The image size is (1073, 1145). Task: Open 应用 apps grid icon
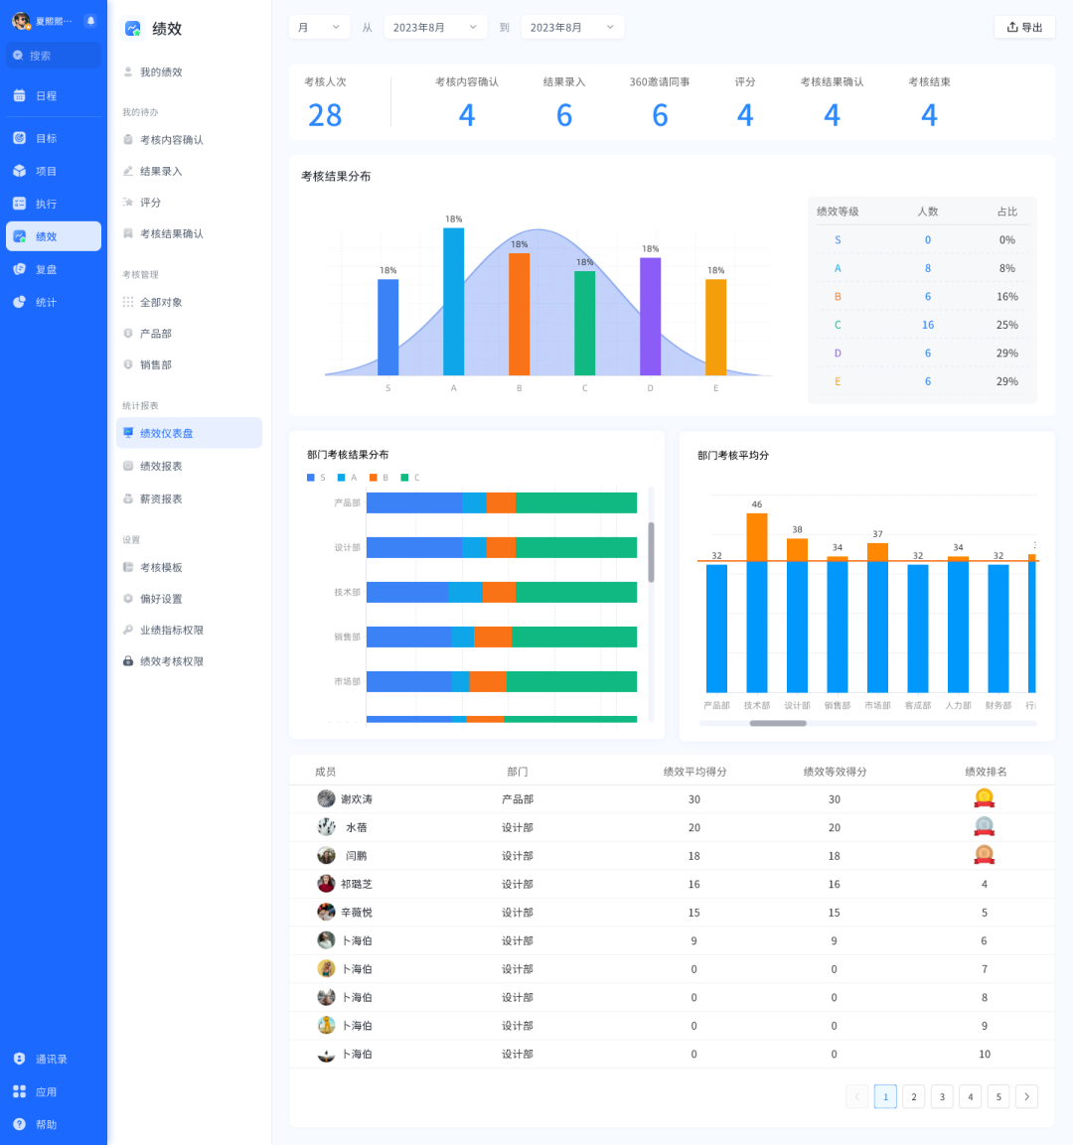coord(20,1091)
